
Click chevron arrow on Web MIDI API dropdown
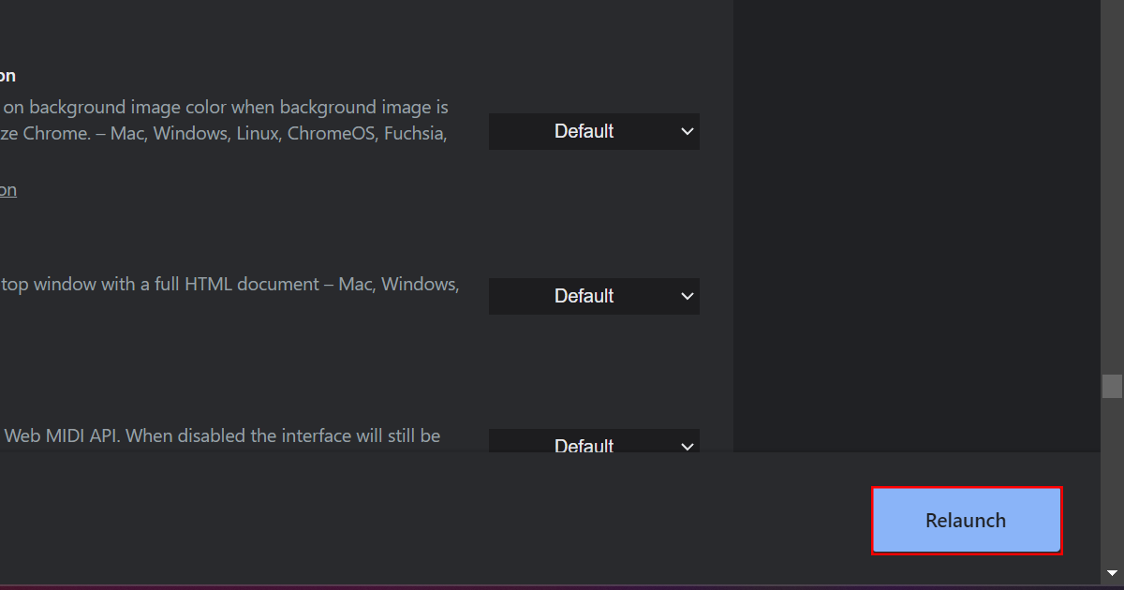tap(687, 445)
